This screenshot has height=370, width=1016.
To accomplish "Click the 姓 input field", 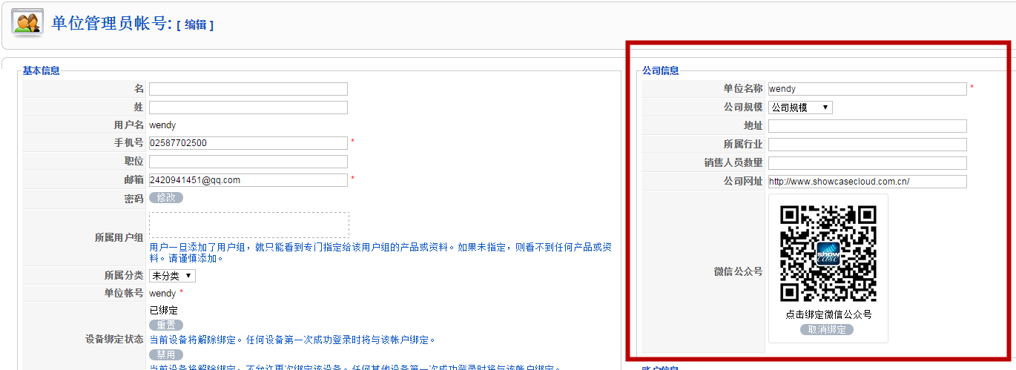I will pos(248,108).
